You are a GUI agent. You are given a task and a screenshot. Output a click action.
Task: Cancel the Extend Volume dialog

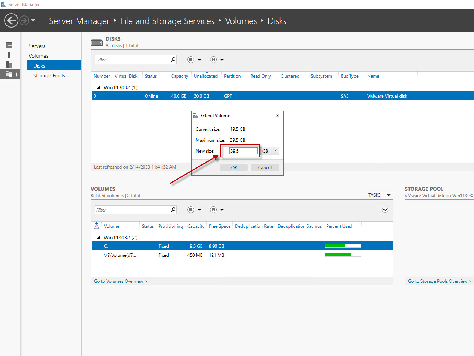click(265, 167)
